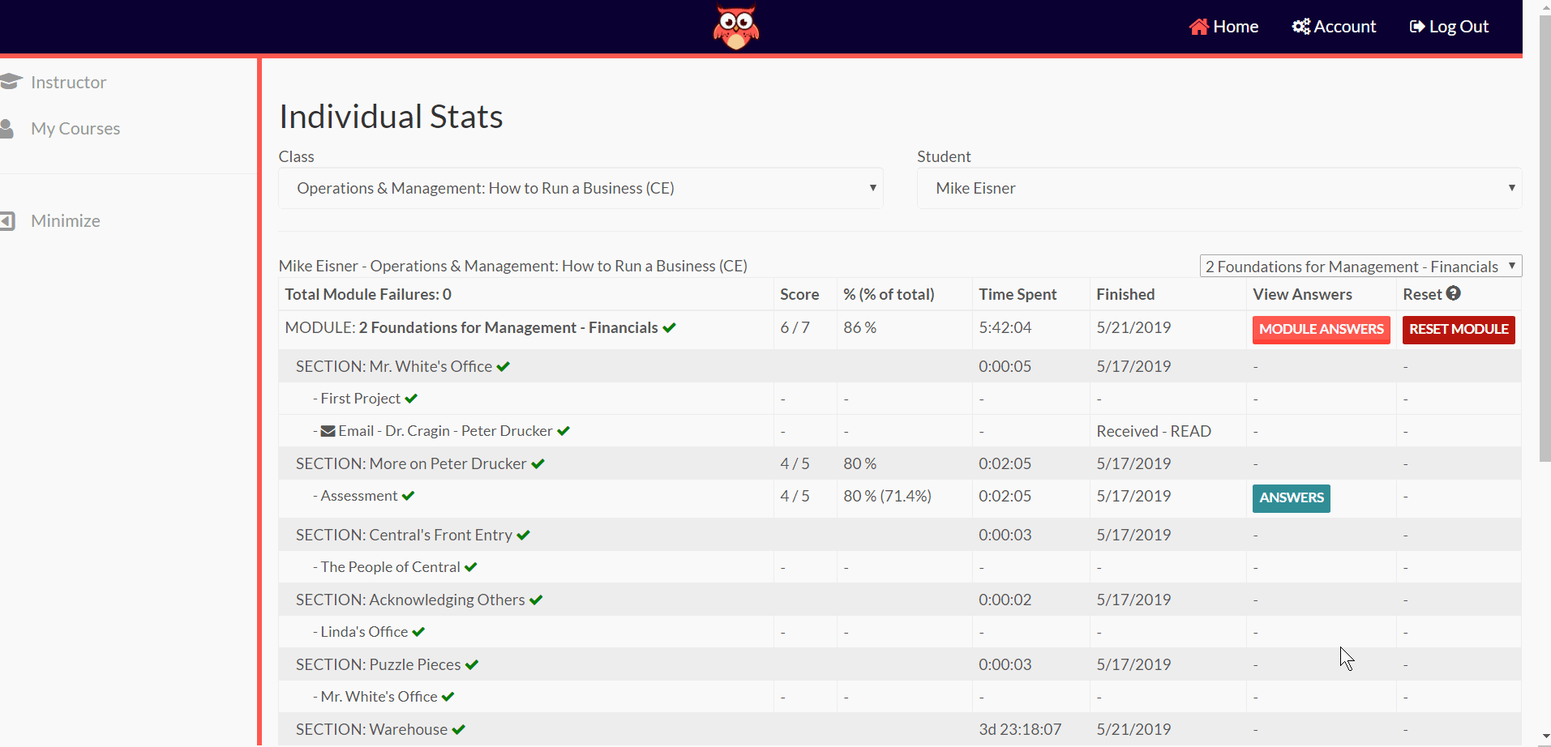Click the check mark beside Linda's Office
The width and height of the screenshot is (1551, 747).
pyautogui.click(x=418, y=632)
